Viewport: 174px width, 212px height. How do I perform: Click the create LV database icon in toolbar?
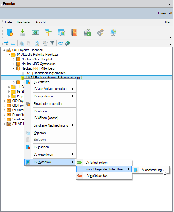point(10,32)
